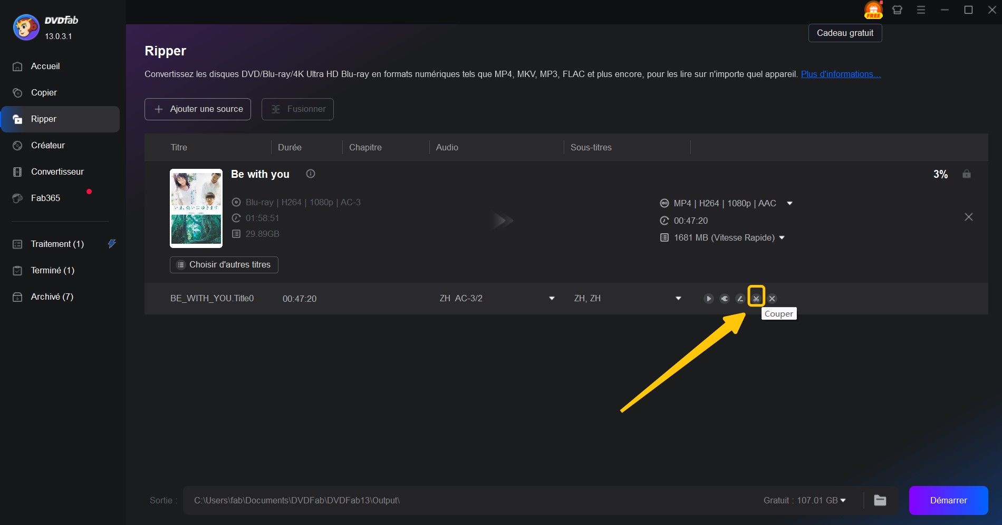The image size is (1002, 525).
Task: Click the 00:47:20 duration in the title row
Action: (x=300, y=299)
